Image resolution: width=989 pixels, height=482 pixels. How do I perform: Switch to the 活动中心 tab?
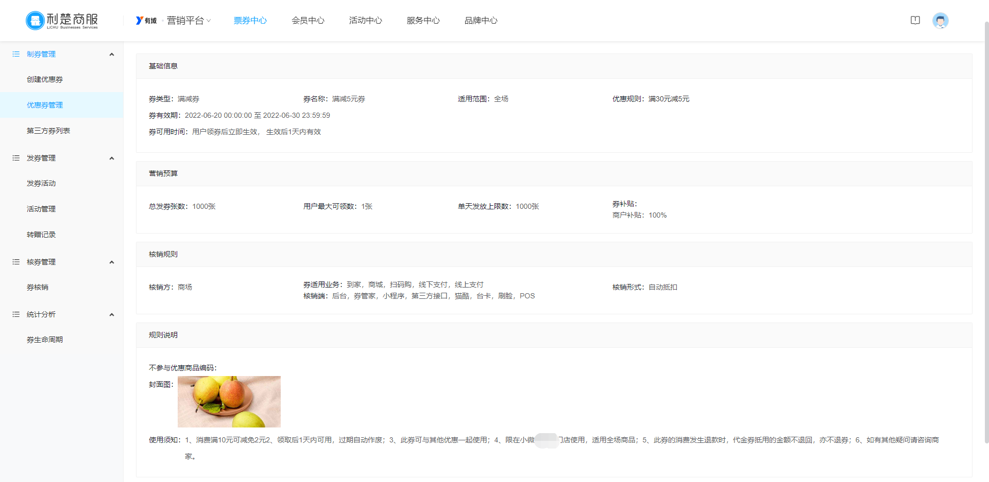[x=366, y=21]
